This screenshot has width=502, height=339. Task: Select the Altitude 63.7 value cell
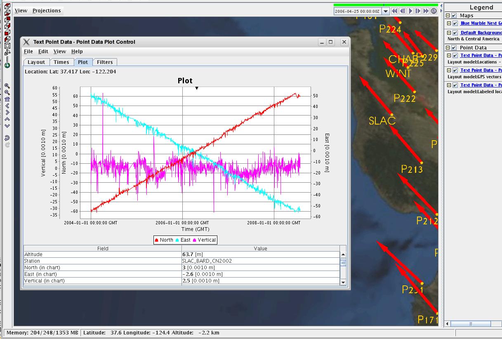(261, 254)
